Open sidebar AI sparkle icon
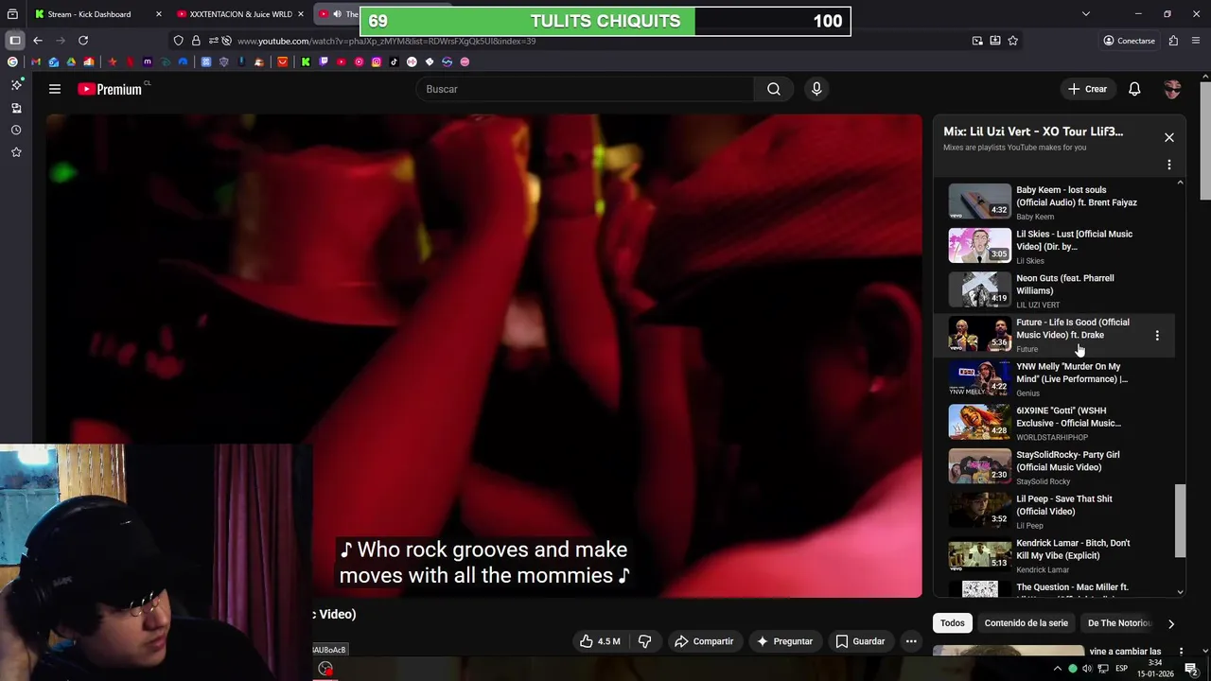This screenshot has height=681, width=1211. tap(15, 85)
